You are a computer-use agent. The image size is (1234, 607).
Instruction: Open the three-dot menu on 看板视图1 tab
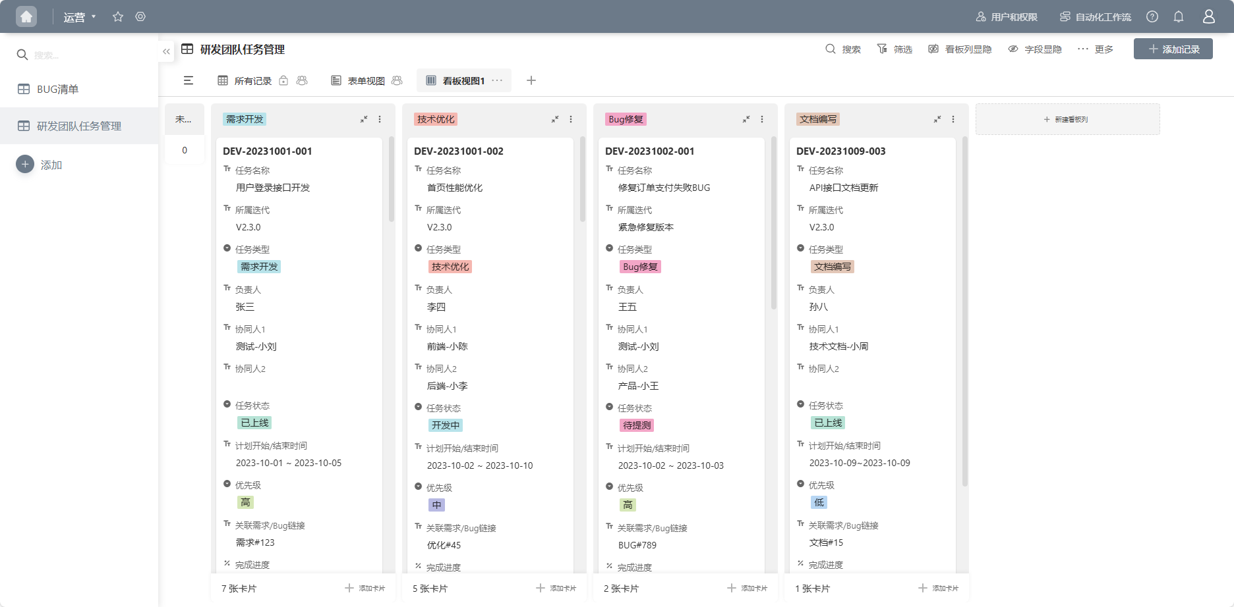click(497, 80)
